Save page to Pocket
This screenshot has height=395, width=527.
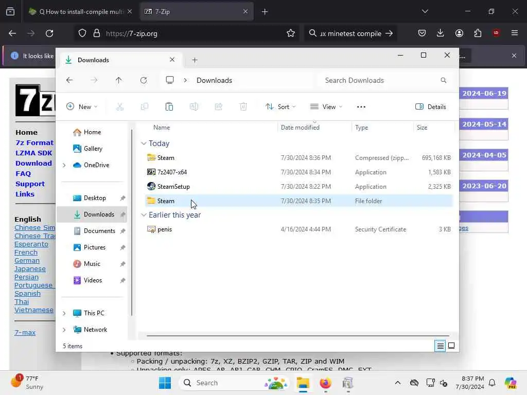[422, 33]
